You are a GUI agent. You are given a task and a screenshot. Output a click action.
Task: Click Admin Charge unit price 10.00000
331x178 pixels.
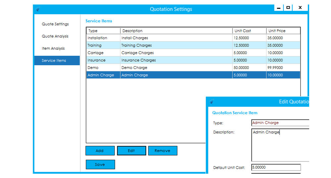pyautogui.click(x=283, y=75)
